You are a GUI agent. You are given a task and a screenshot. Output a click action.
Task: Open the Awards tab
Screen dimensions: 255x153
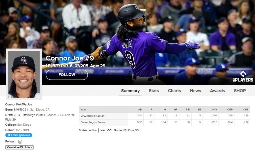pos(217,91)
